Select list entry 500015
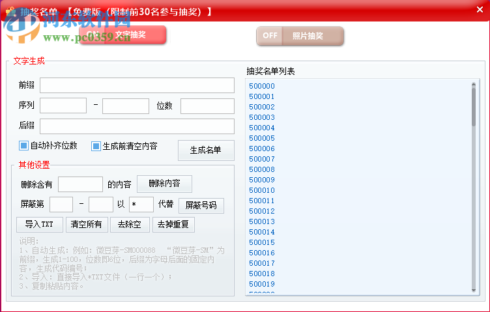 [262, 242]
